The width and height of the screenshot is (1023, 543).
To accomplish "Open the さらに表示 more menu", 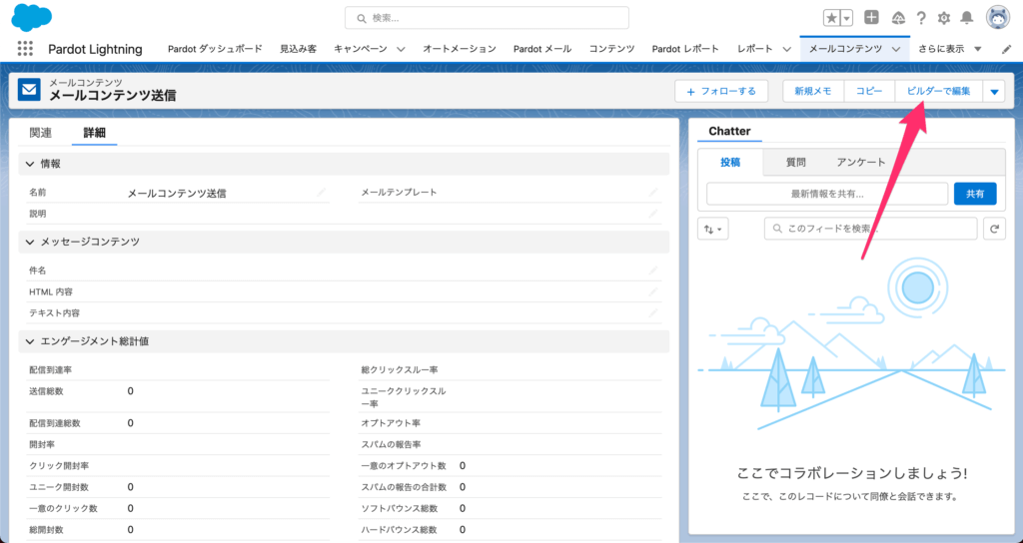I will (x=950, y=49).
